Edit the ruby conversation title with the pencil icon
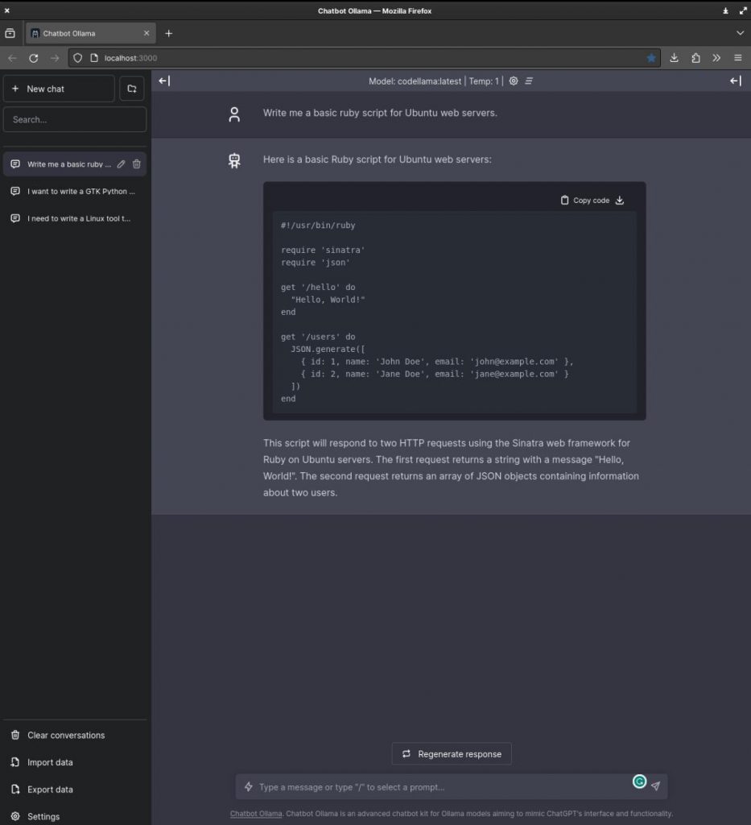 pos(122,164)
